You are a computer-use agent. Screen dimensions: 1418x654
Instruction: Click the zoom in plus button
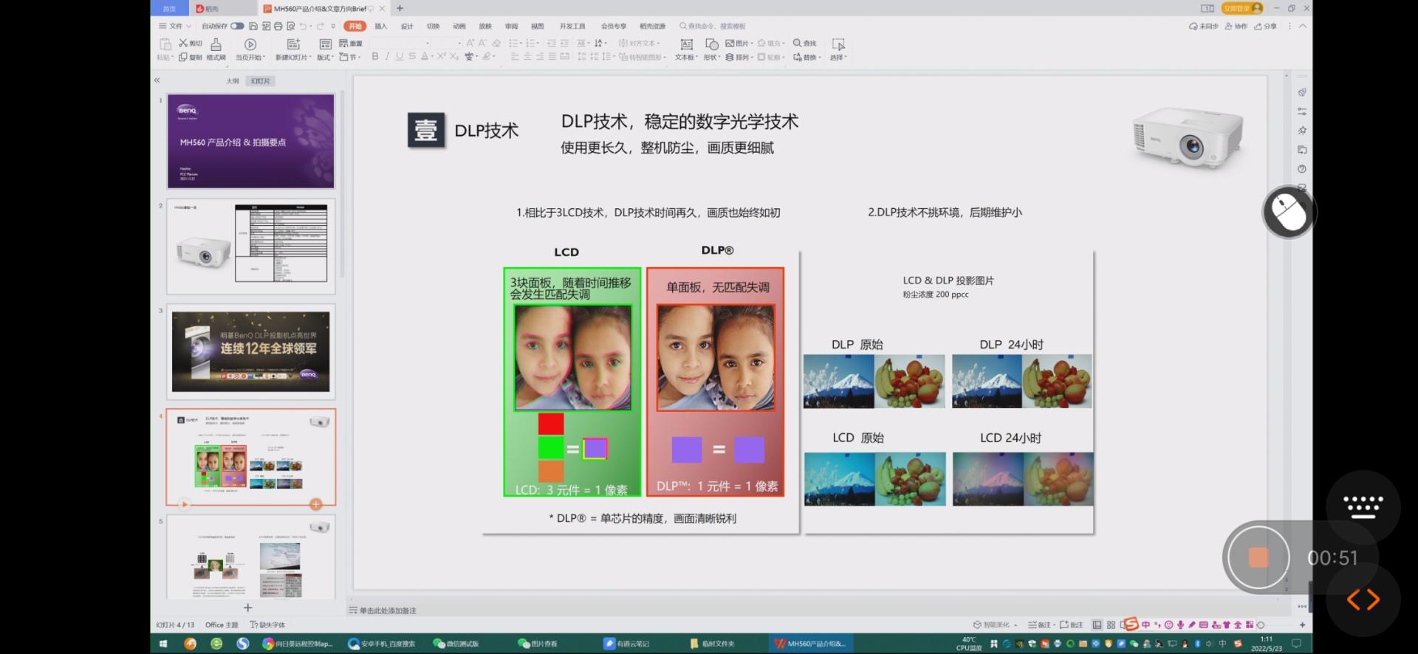tap(1302, 624)
